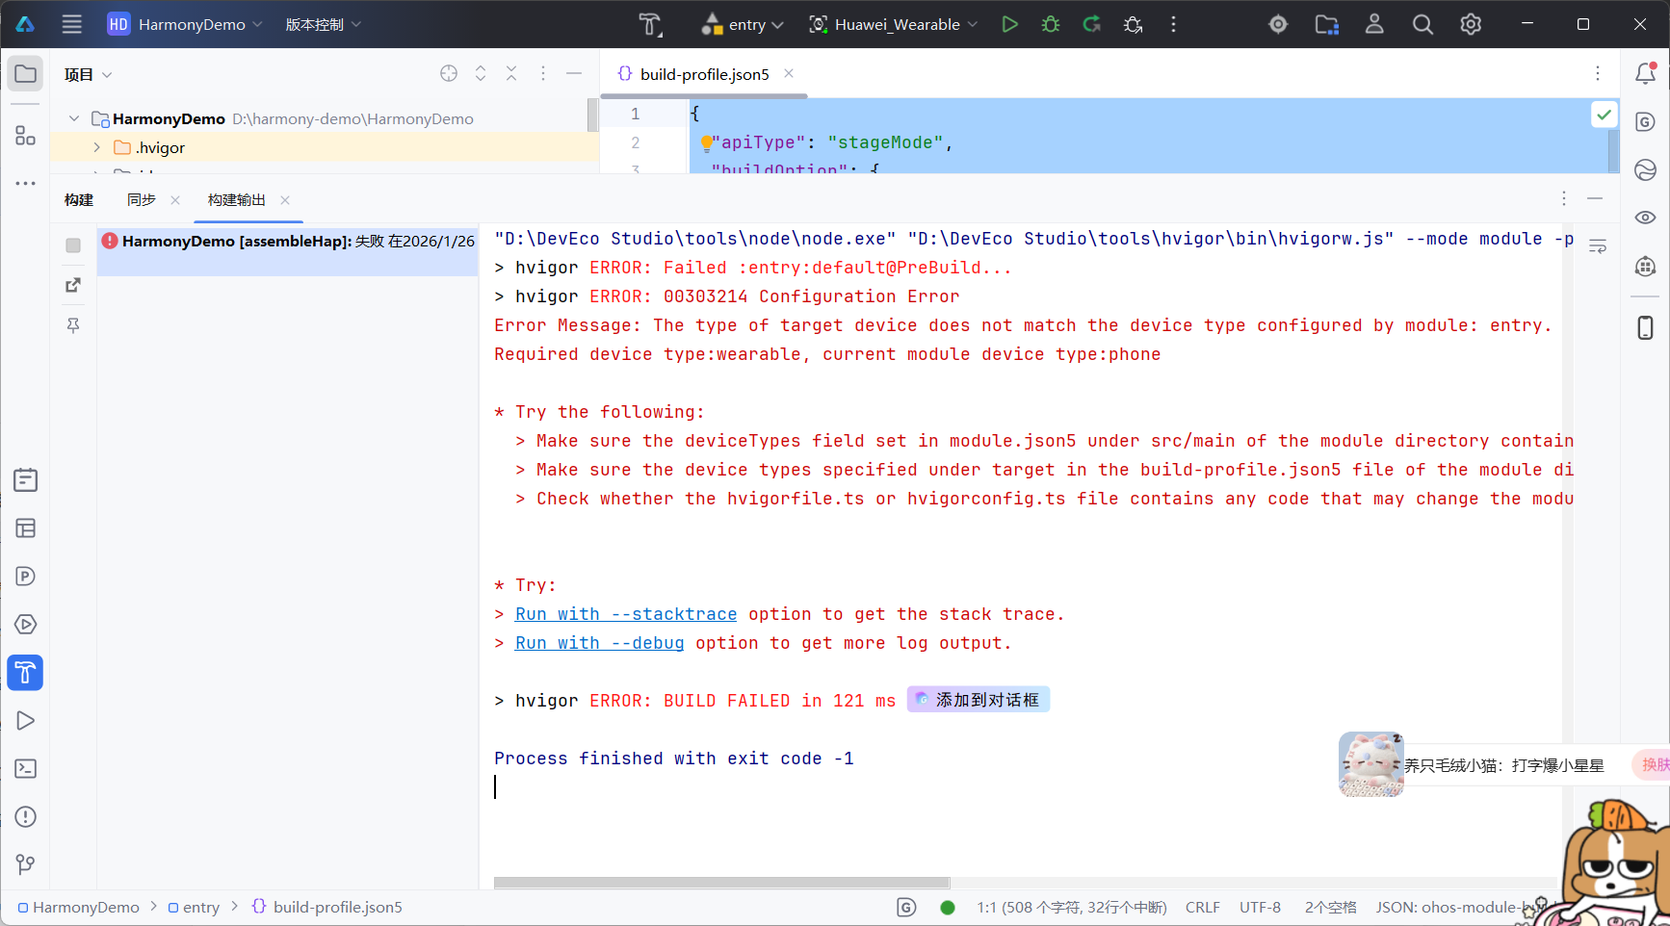Screen dimensions: 1670x926
Task: Change CRLF line separator in status bar
Action: 1202,907
